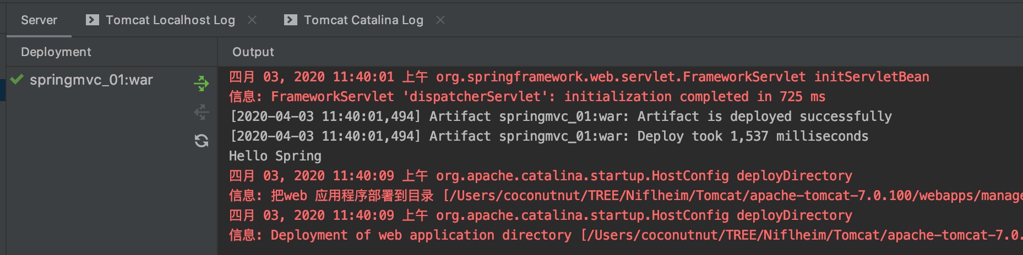Image resolution: width=1023 pixels, height=255 pixels.
Task: Close the Tomcat Catalina Log tab
Action: [440, 20]
